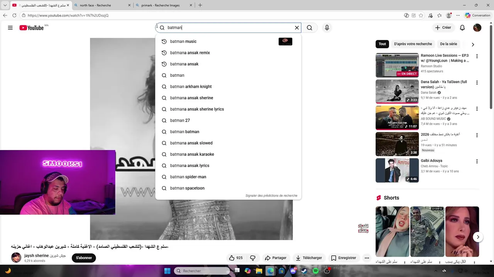Open Microsoft Store from the taskbar
494x277 pixels.
pos(282,271)
